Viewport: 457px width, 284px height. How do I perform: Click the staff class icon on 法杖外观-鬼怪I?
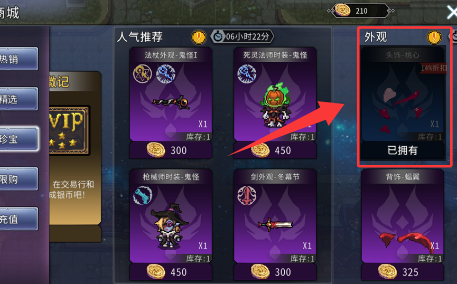143,74
